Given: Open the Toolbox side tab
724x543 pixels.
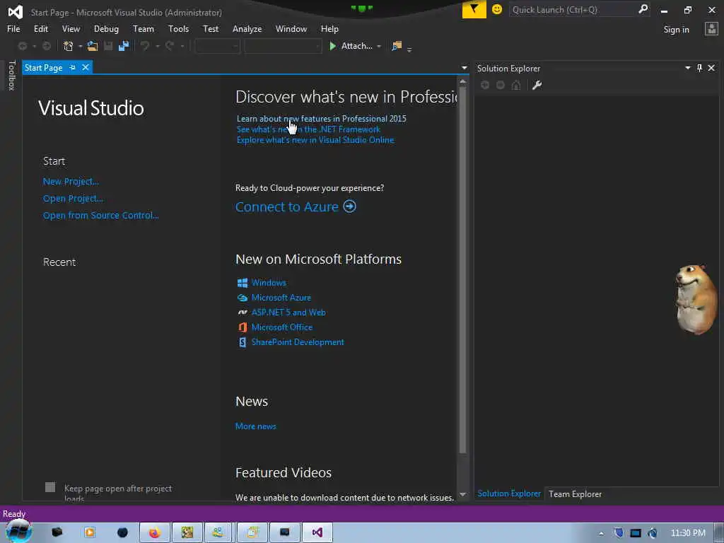Looking at the screenshot, I should [x=12, y=75].
